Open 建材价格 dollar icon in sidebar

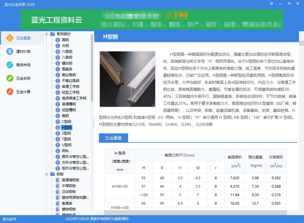[x=10, y=51]
